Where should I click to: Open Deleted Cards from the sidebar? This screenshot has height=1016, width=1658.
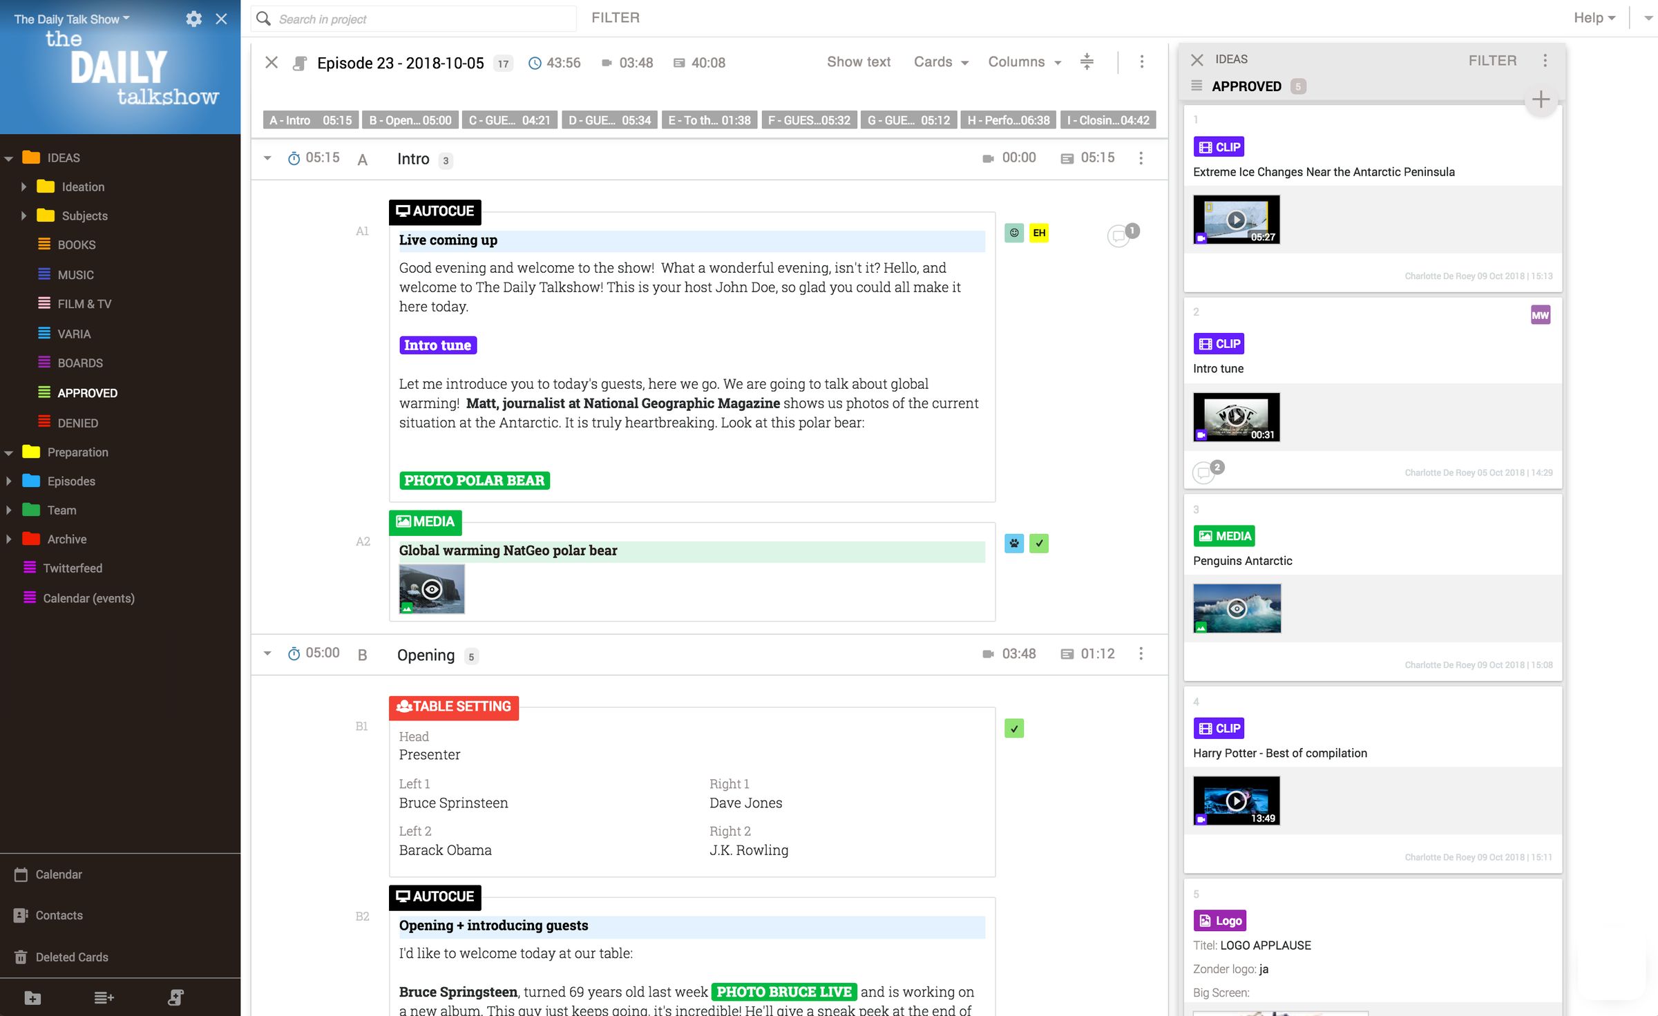click(72, 957)
